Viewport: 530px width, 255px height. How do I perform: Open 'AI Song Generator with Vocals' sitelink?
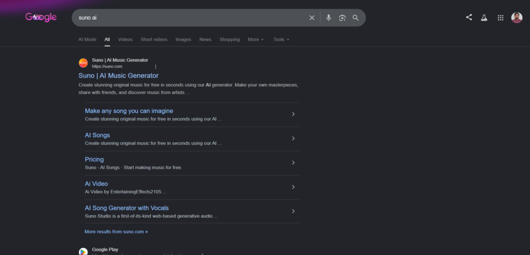[x=127, y=208]
